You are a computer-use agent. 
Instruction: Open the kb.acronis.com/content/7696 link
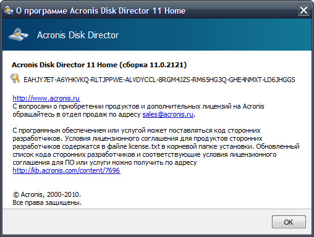coord(66,170)
